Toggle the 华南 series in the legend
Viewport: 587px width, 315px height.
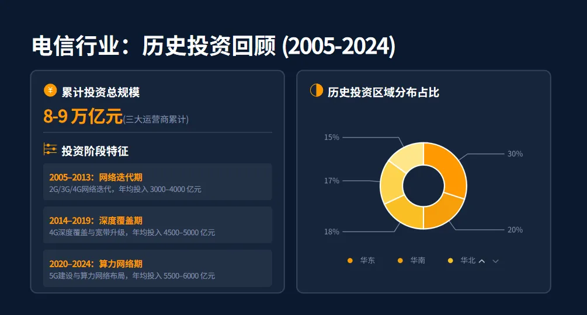pyautogui.click(x=411, y=260)
